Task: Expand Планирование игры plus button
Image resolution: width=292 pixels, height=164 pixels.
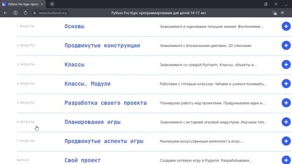Action: click(286, 122)
